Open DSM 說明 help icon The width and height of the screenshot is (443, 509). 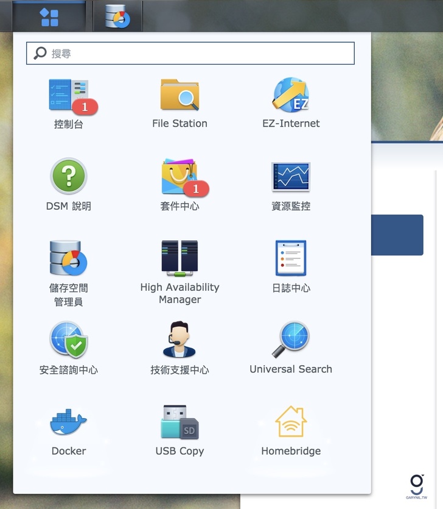pos(68,176)
